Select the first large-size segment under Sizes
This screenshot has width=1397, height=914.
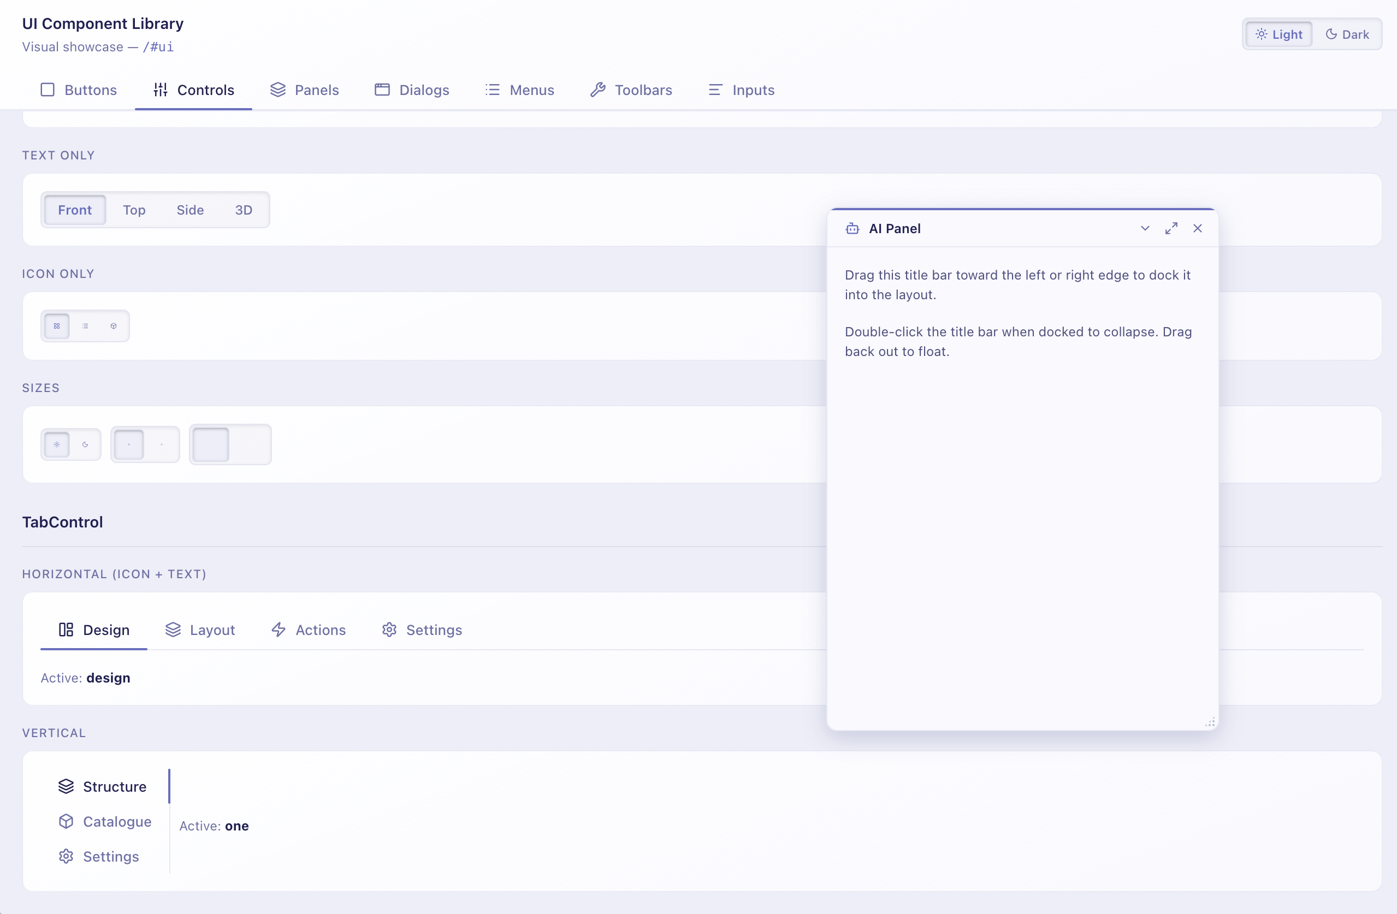click(211, 444)
